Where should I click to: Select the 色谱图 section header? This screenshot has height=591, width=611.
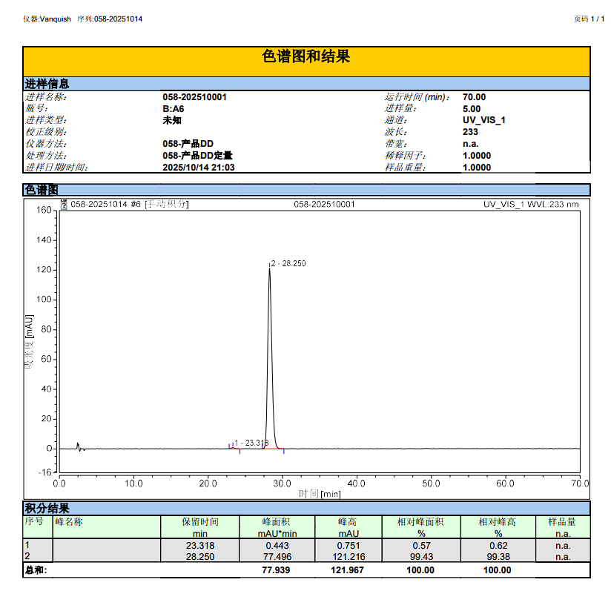[x=306, y=190]
